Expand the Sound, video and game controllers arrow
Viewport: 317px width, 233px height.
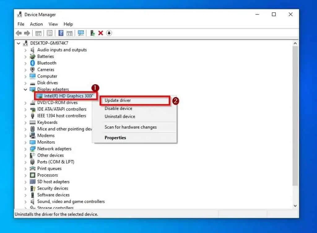pyautogui.click(x=25, y=202)
